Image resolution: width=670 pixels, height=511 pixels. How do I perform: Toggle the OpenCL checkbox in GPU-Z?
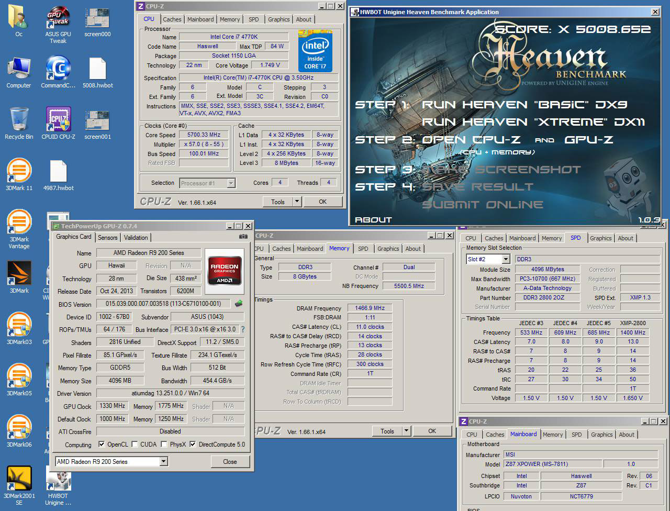[102, 445]
